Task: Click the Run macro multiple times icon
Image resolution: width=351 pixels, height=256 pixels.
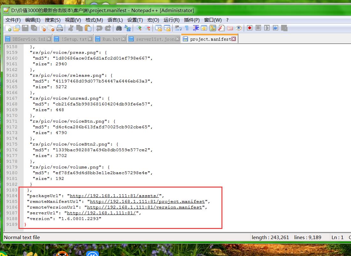Action: pos(275,28)
